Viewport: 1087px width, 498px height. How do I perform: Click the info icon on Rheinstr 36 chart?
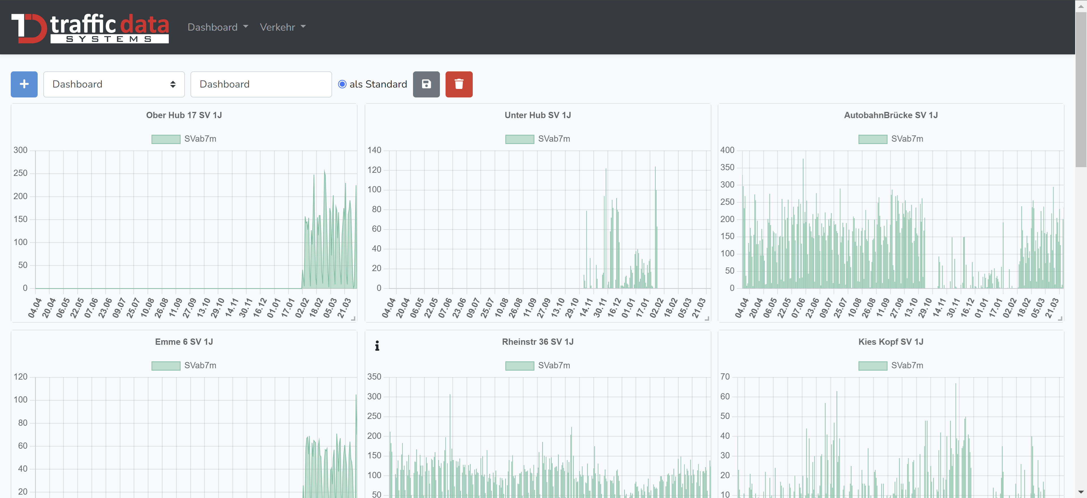[x=377, y=346]
